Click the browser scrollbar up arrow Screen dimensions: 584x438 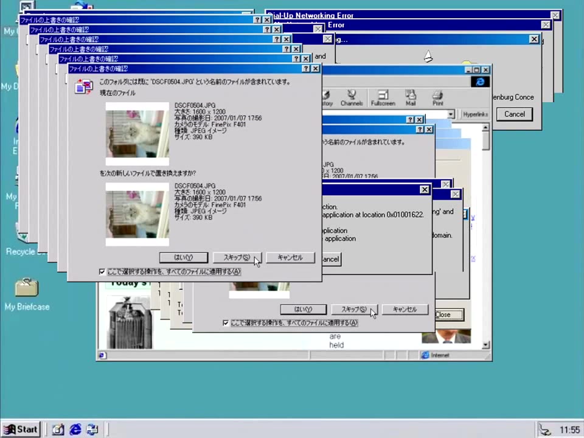point(485,128)
